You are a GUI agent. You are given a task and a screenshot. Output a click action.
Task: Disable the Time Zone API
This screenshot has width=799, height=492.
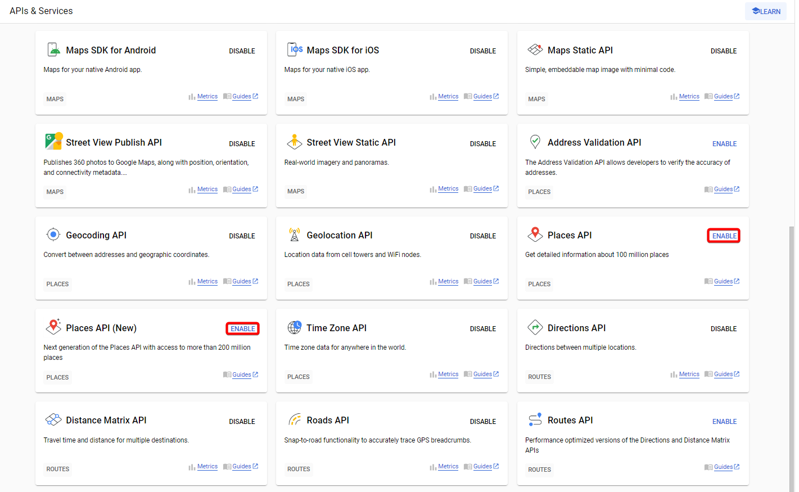point(483,329)
